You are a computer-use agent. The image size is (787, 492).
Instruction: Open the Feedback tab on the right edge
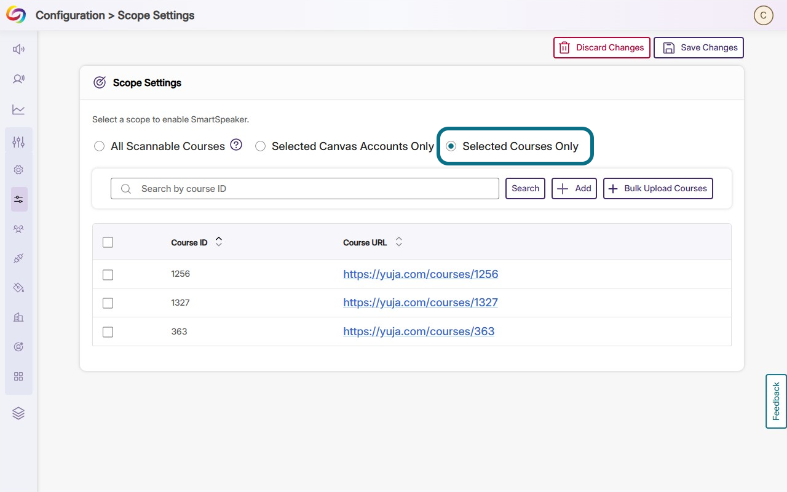tap(776, 401)
